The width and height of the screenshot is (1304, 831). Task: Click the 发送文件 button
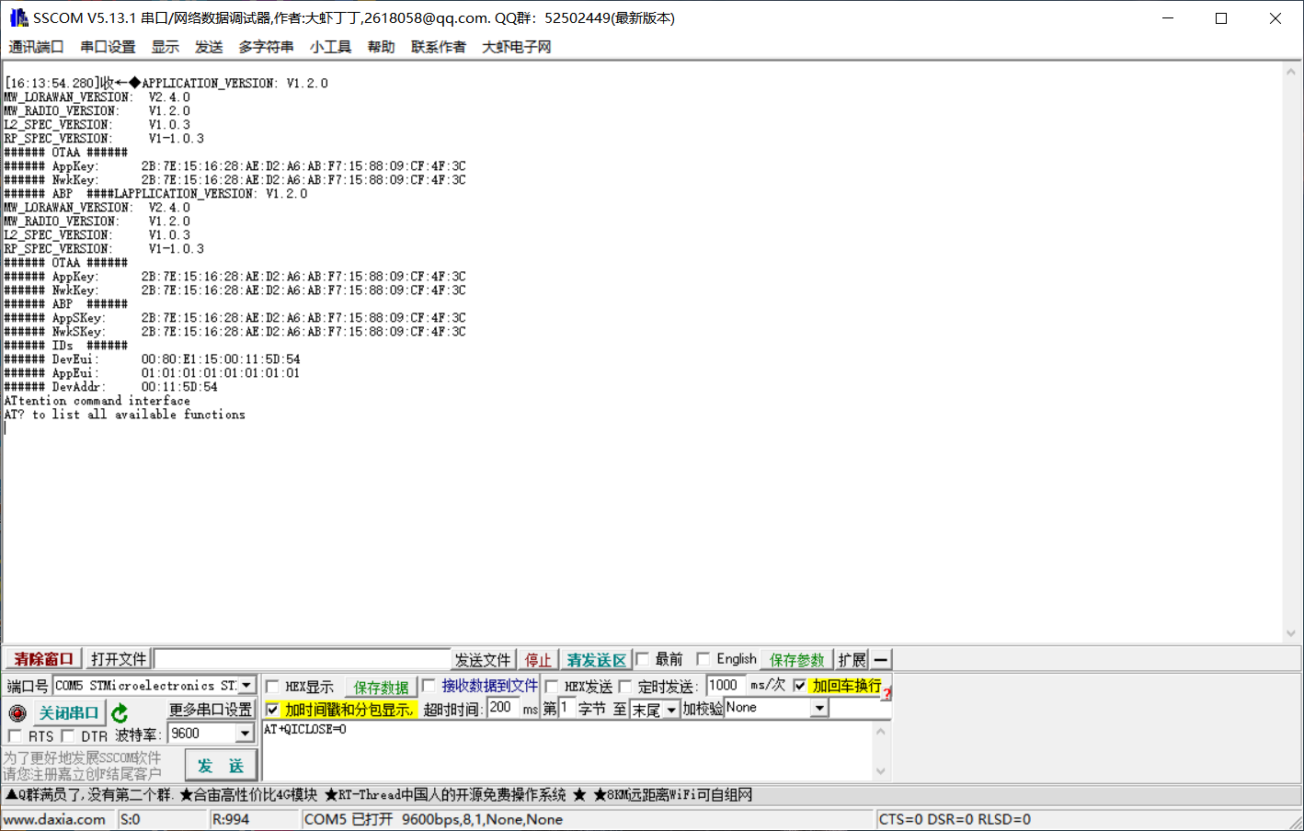(483, 660)
